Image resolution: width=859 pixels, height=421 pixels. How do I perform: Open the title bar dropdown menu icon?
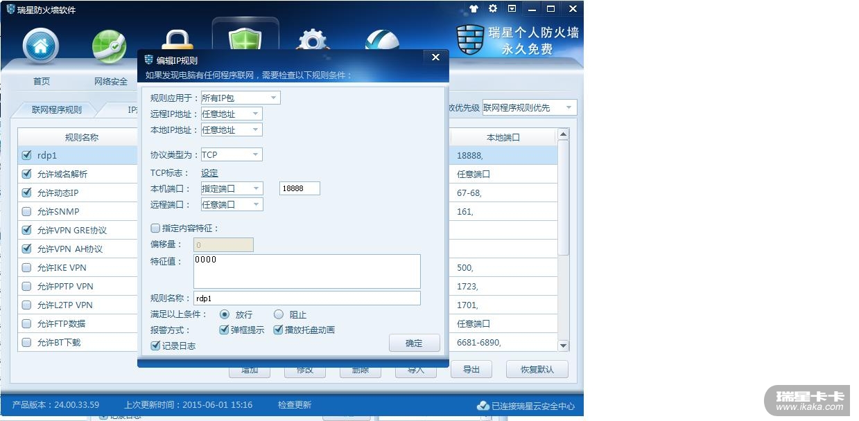point(512,9)
